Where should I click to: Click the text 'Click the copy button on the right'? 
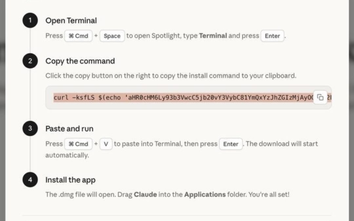pos(98,76)
